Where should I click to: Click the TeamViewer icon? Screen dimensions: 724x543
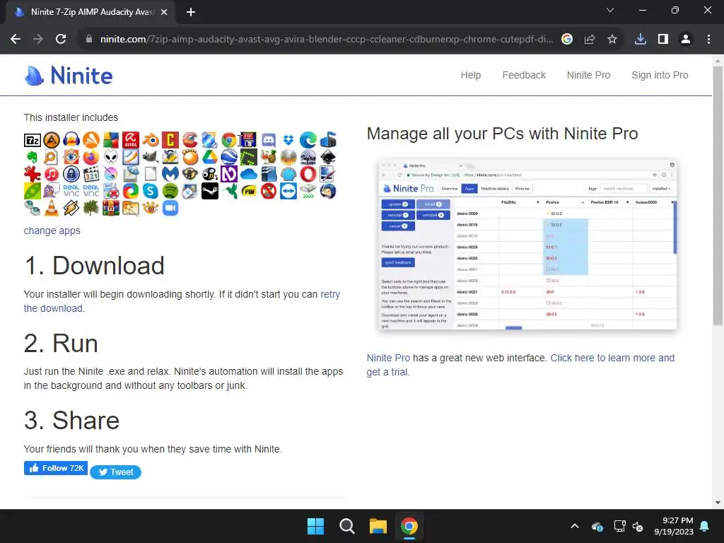[288, 191]
